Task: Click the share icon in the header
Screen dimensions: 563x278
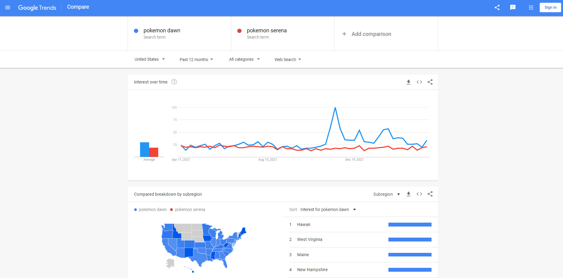Action: point(497,7)
